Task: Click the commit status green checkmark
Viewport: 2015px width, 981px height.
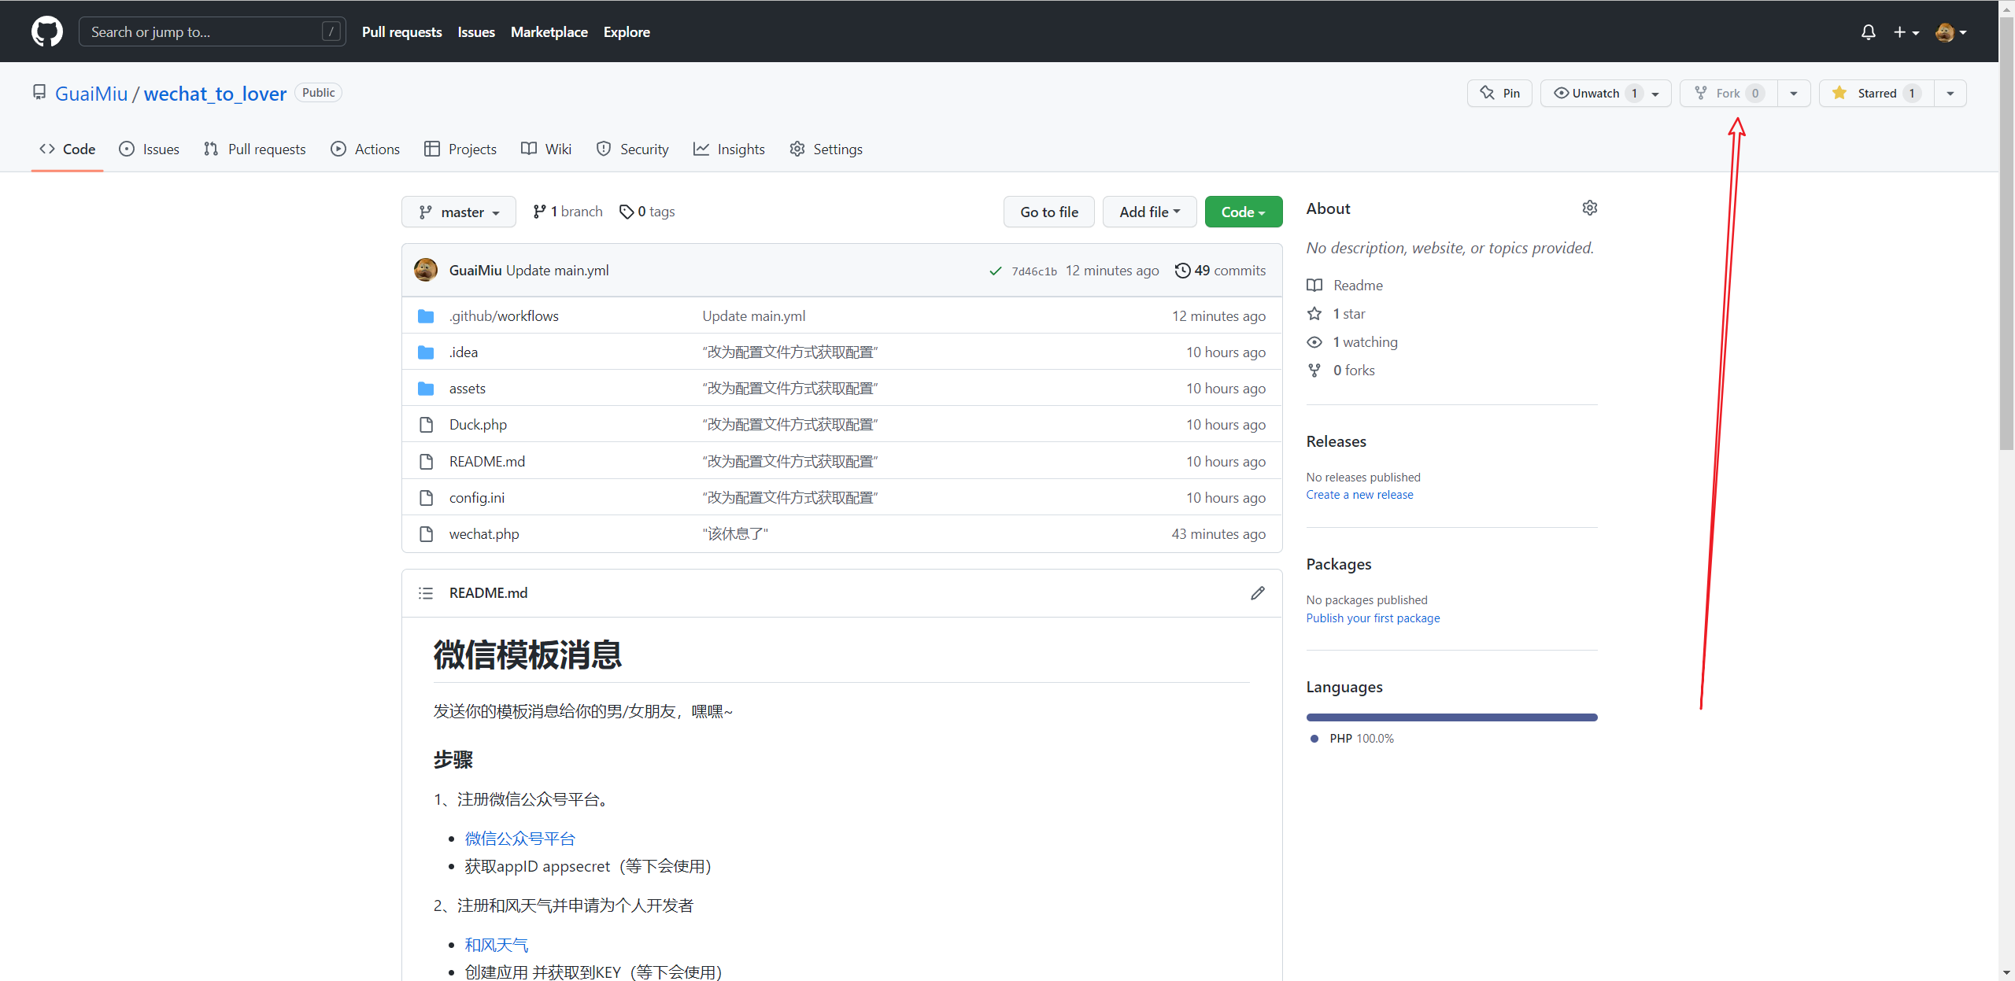Action: 995,271
